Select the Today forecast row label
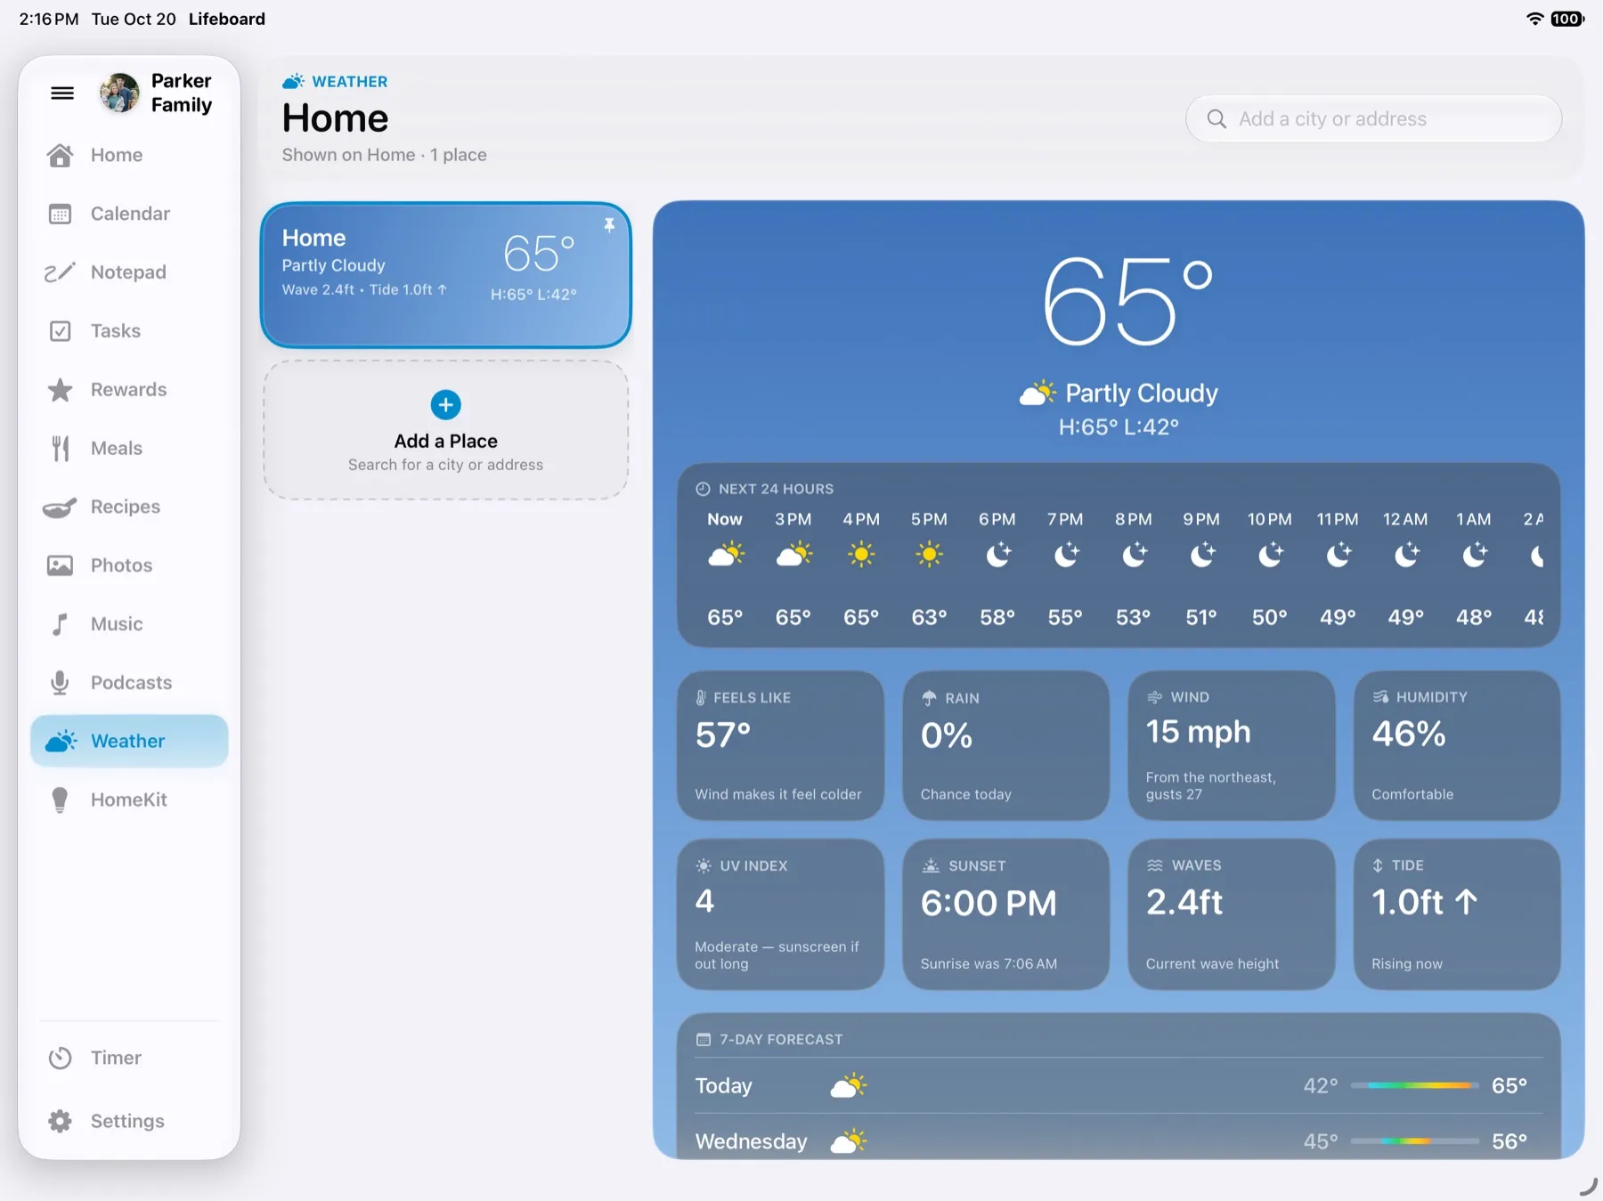Image resolution: width=1603 pixels, height=1201 pixels. 723,1085
